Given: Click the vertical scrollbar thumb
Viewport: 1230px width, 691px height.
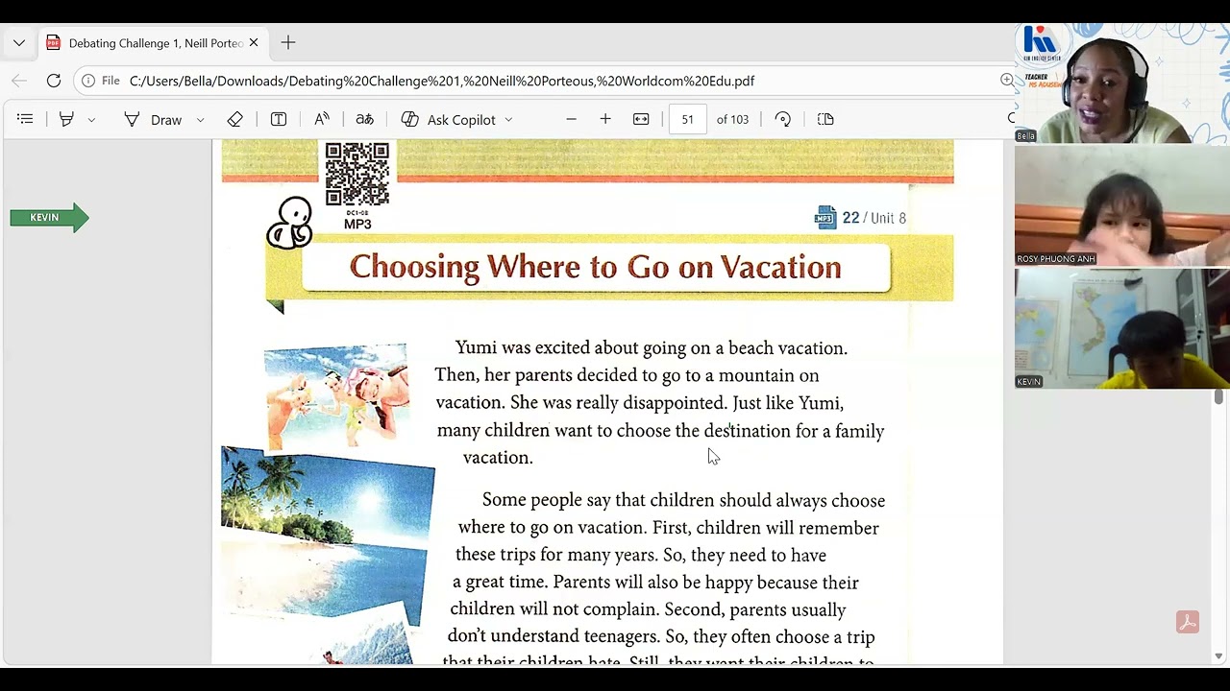Looking at the screenshot, I should pyautogui.click(x=1218, y=396).
